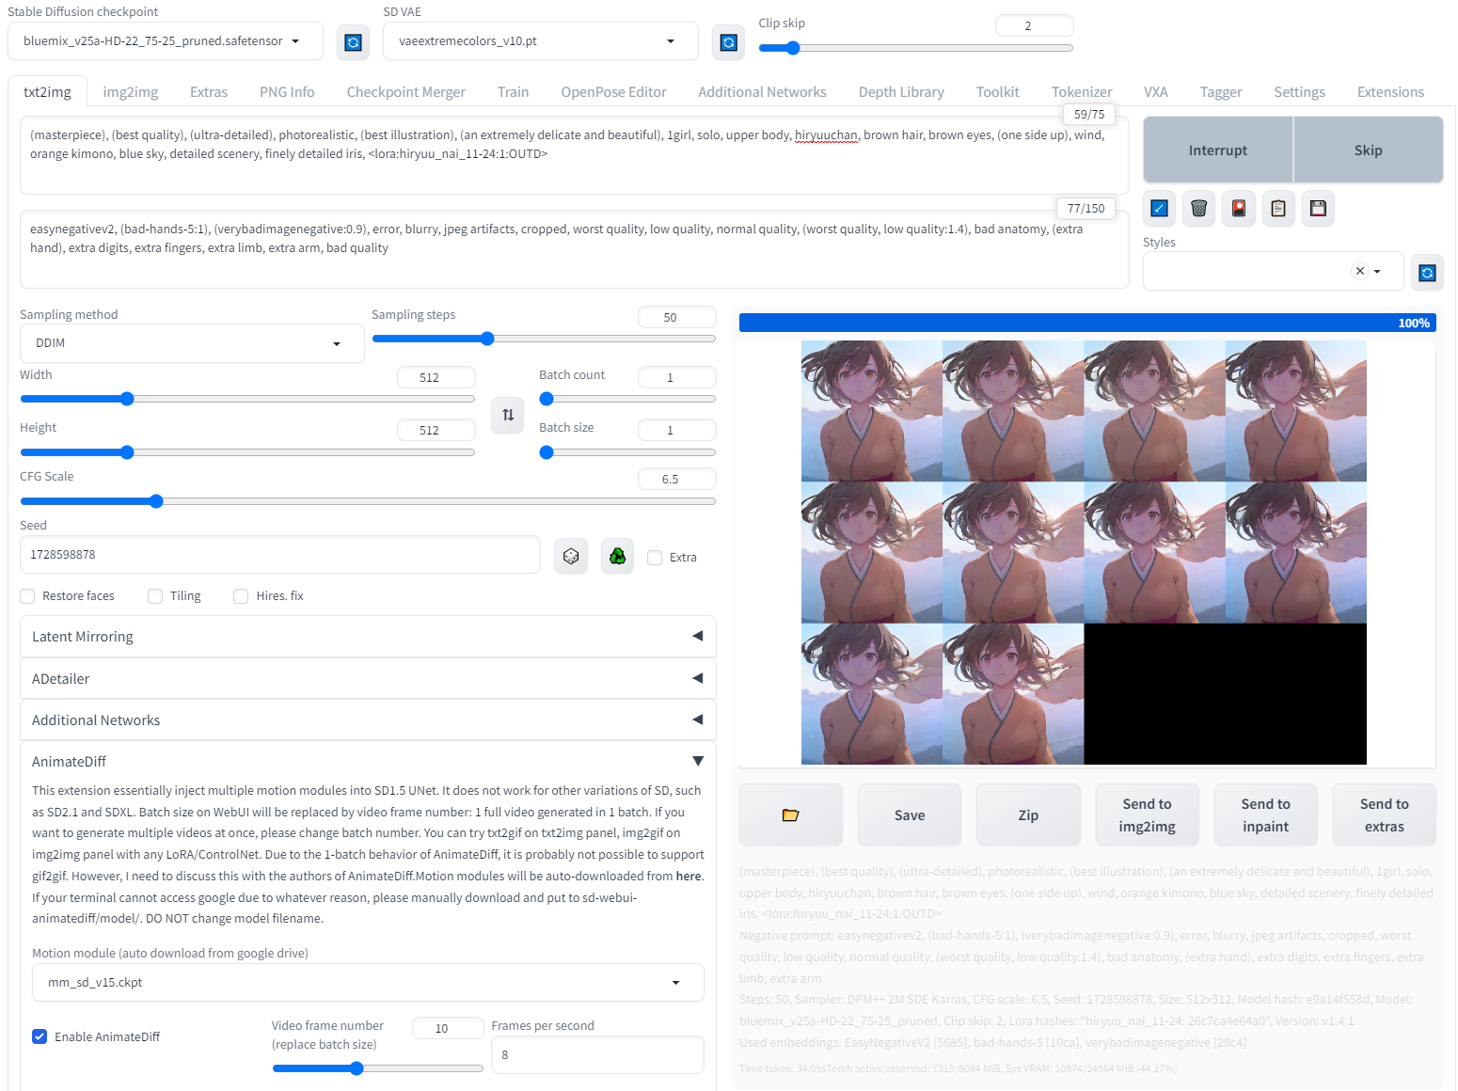
Task: Enable the Restore faces checkbox
Action: [27, 595]
